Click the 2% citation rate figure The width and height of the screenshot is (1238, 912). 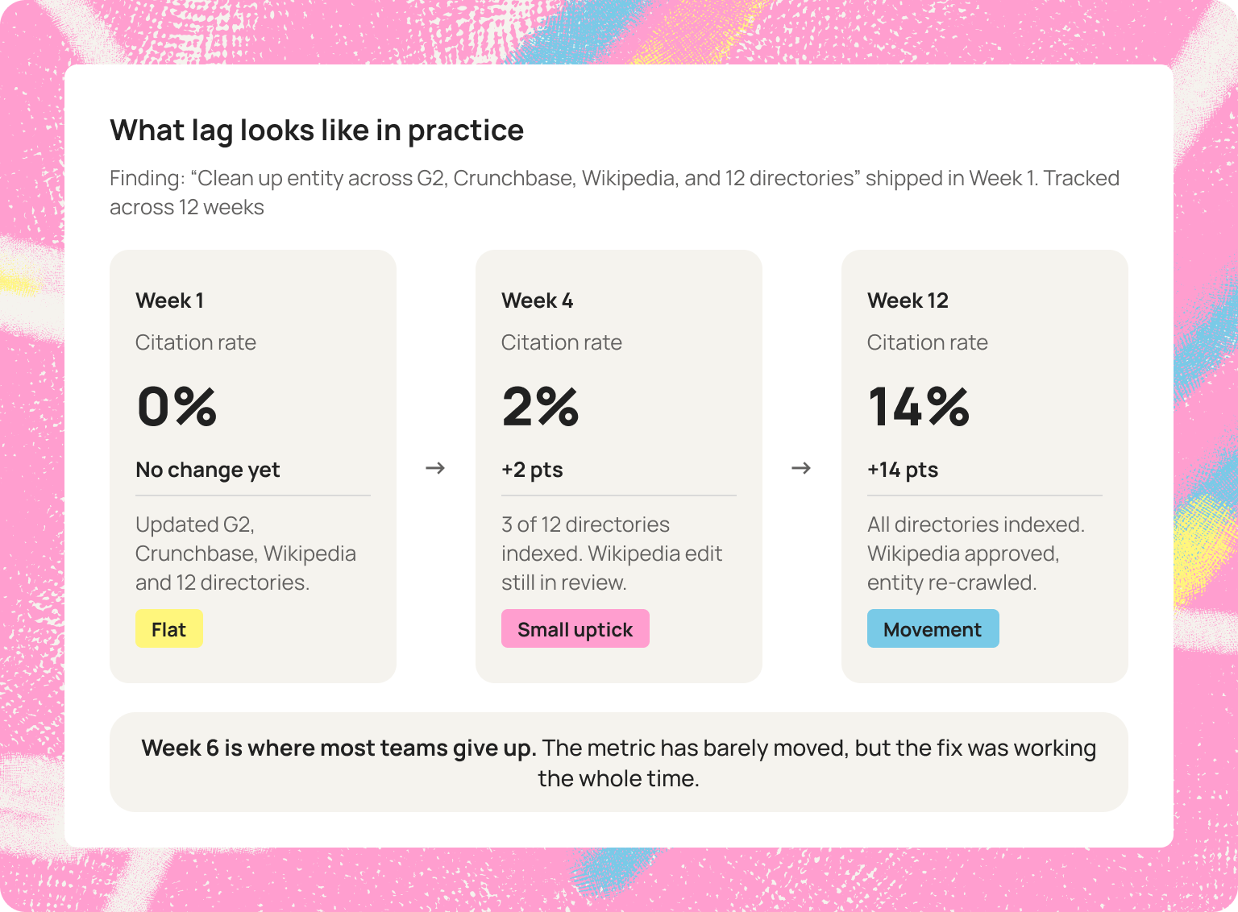pos(541,406)
